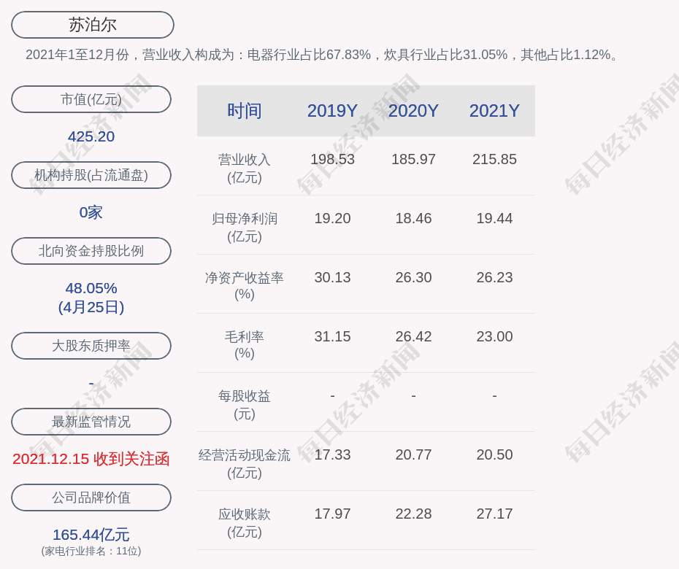Image resolution: width=679 pixels, height=569 pixels.
Task: Select revenue value 198.53
Action: [x=333, y=159]
